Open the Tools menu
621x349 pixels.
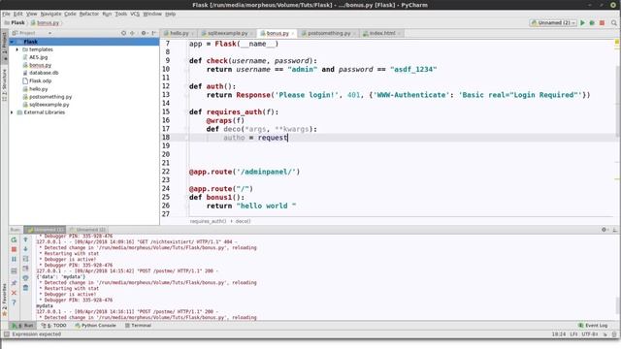coord(120,14)
